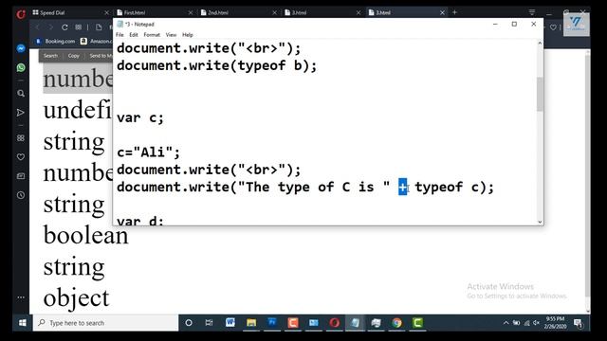This screenshot has height=341, width=607.
Task: Close the First.html tab
Action: [191, 12]
